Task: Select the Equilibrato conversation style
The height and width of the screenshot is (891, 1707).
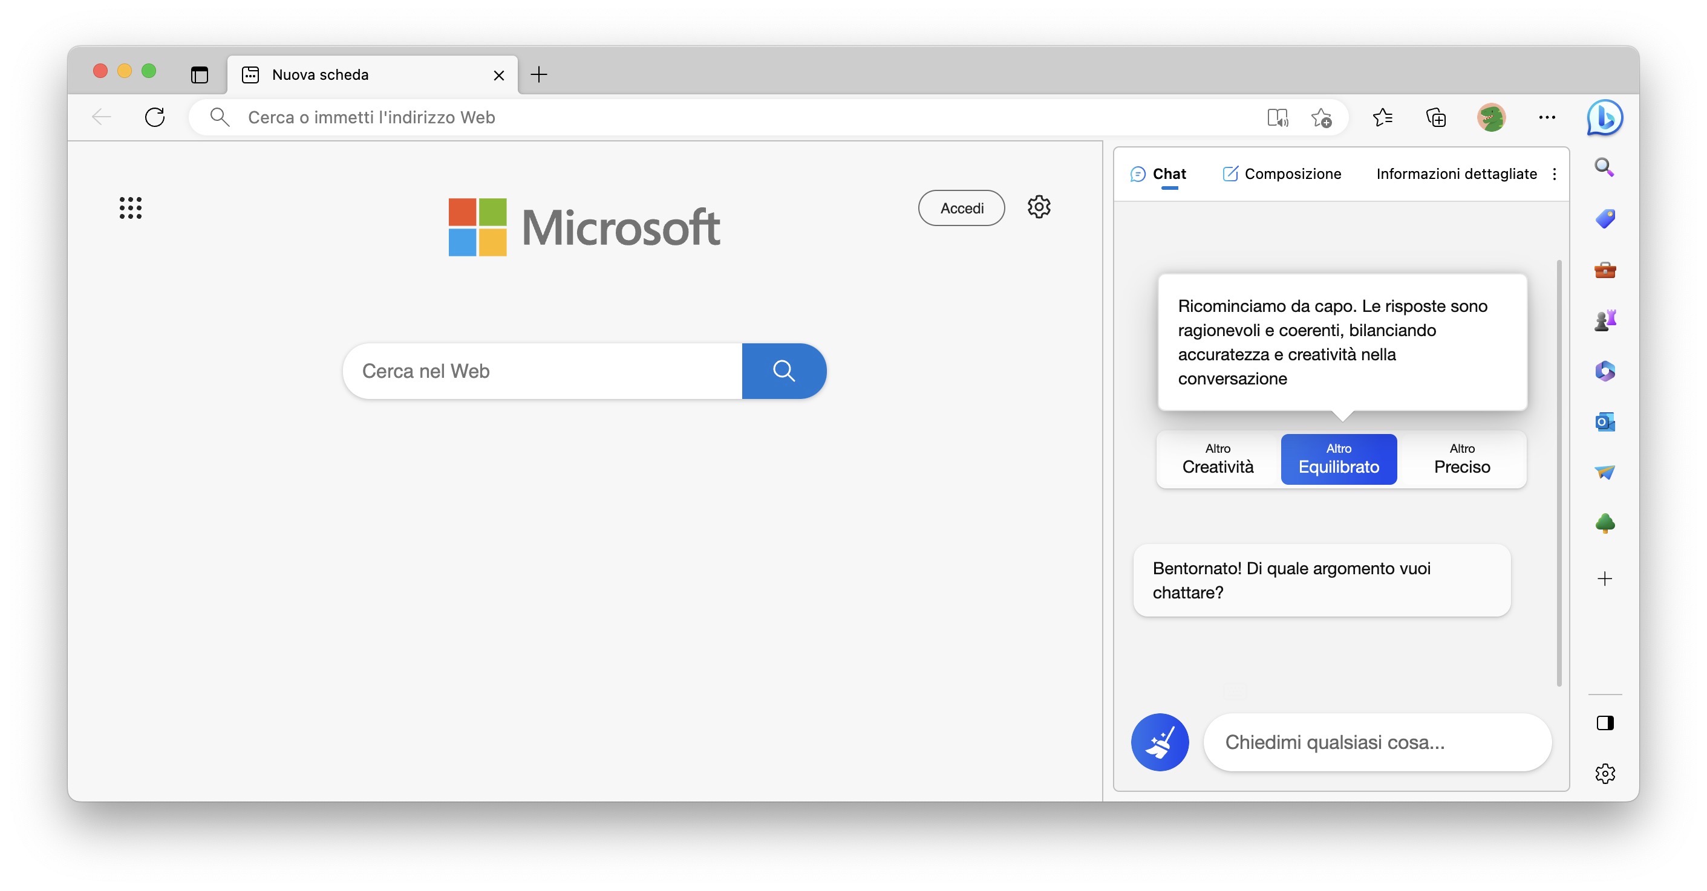Action: point(1338,459)
